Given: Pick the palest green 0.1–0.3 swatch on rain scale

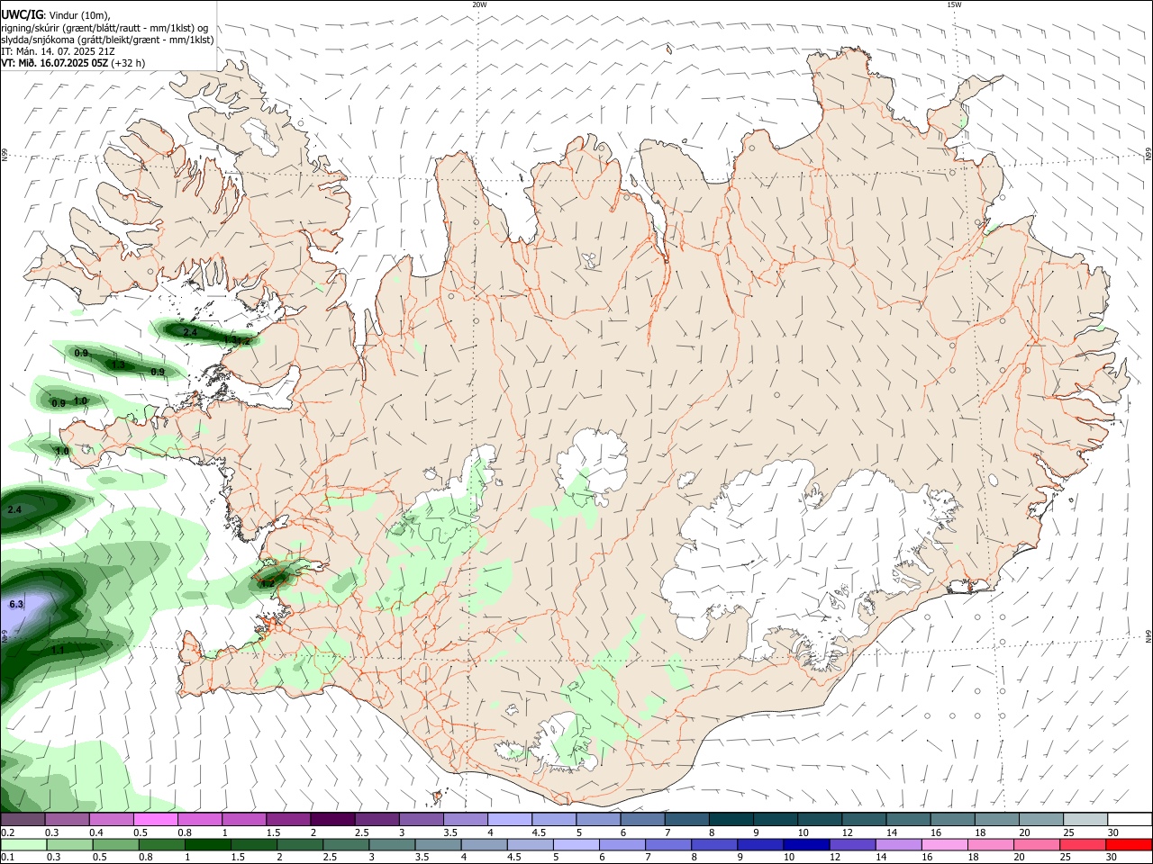Looking at the screenshot, I should [23, 844].
